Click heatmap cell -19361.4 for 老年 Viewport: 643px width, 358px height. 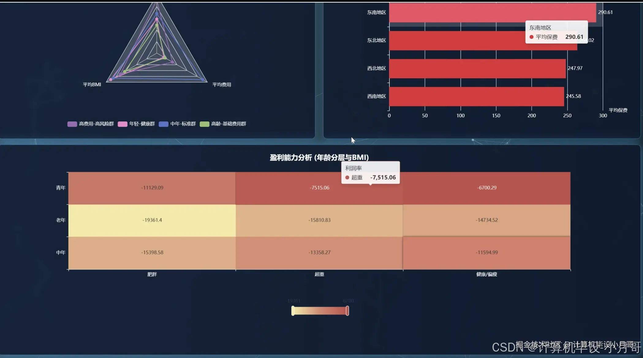(152, 220)
